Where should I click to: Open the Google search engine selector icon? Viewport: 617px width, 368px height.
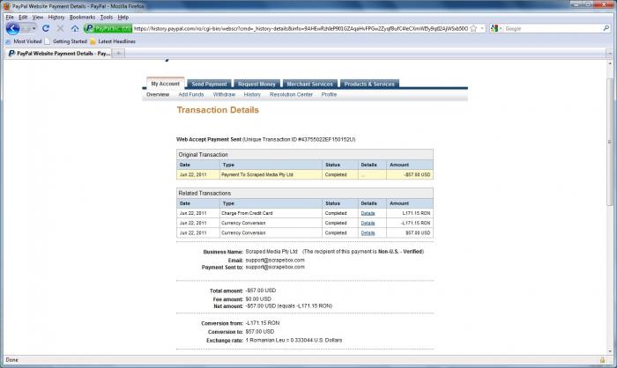495,29
